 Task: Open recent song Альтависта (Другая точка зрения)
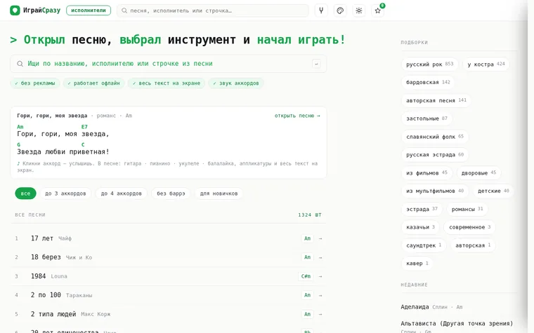tap(457, 323)
